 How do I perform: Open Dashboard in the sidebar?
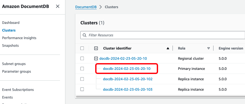click(11, 23)
